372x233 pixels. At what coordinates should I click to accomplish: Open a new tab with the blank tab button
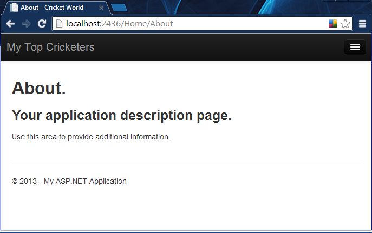(119, 8)
